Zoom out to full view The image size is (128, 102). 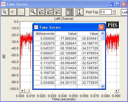(x=58, y=12)
